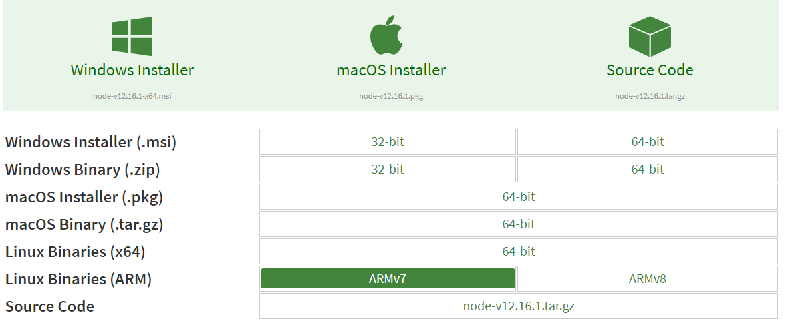
Task: Open the Source Code heading link
Action: pos(650,70)
